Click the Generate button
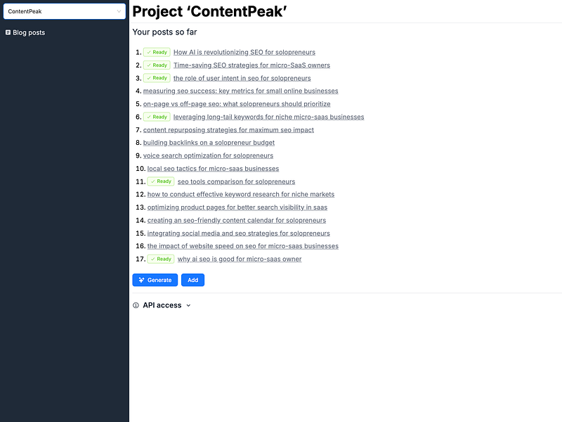Viewport: 562px width, 422px height. pos(155,280)
